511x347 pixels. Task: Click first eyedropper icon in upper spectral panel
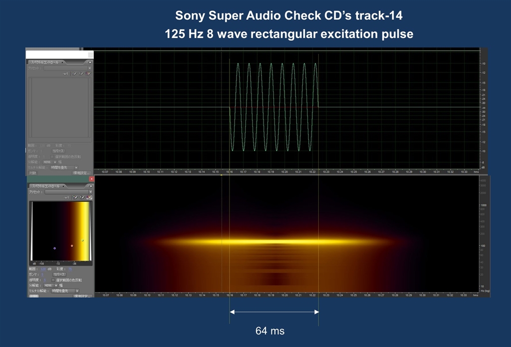point(74,74)
